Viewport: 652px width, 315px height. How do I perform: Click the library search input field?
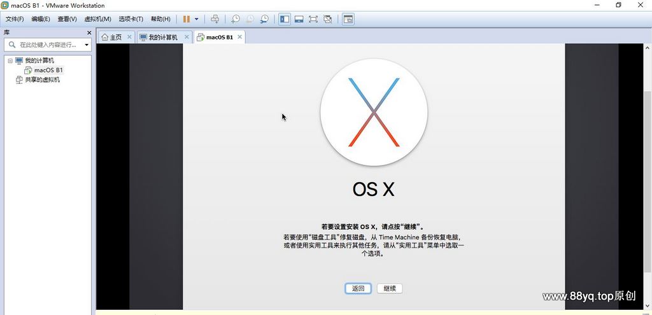[47, 45]
